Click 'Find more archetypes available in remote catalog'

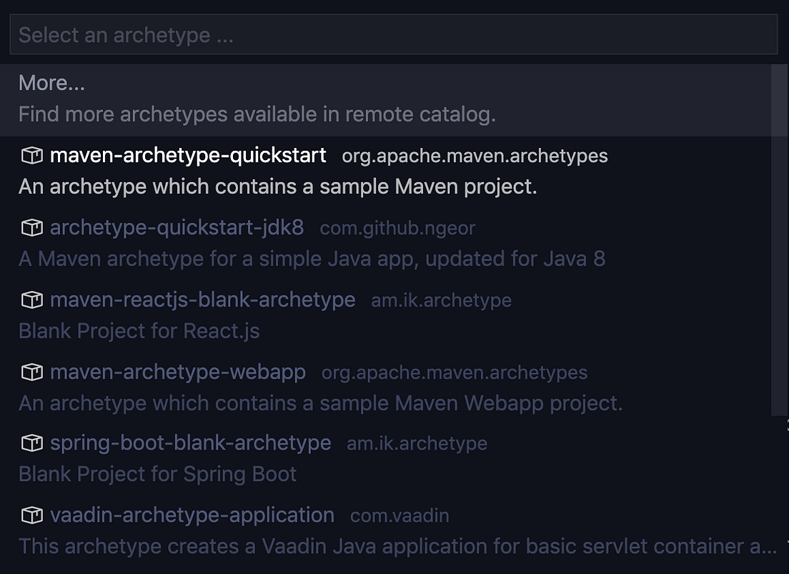(x=257, y=114)
